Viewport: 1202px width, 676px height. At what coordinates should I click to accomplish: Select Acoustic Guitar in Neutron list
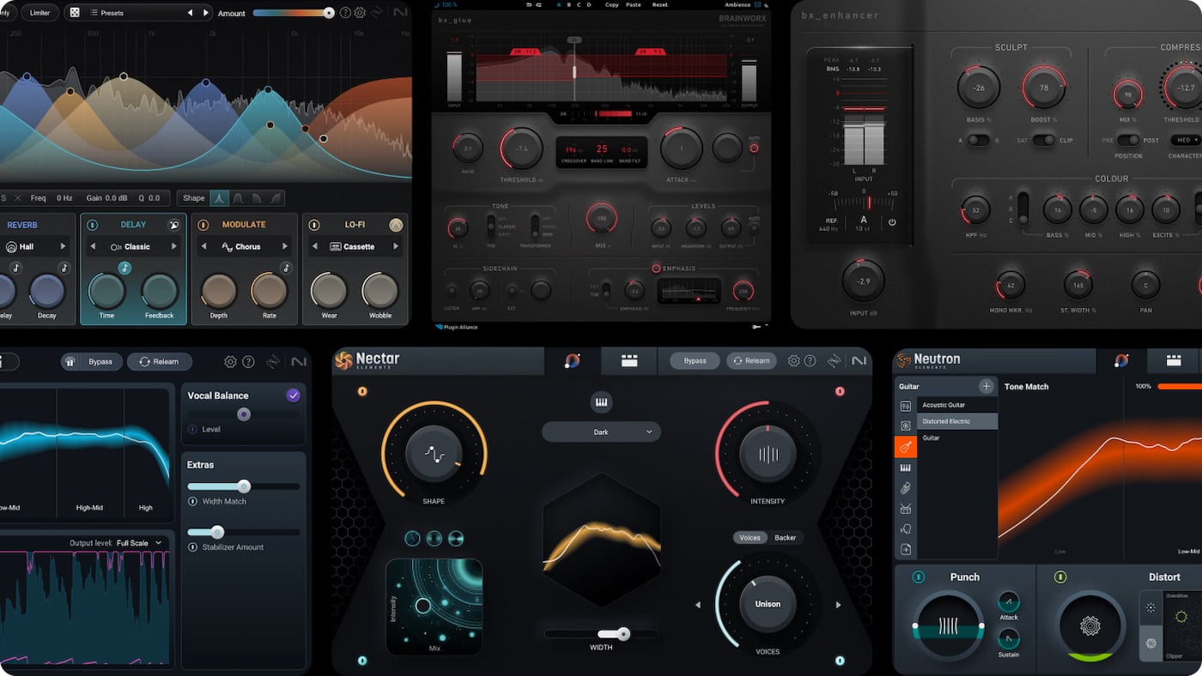coord(957,405)
